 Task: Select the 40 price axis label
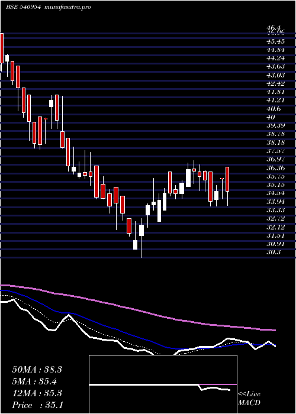tap(271, 117)
